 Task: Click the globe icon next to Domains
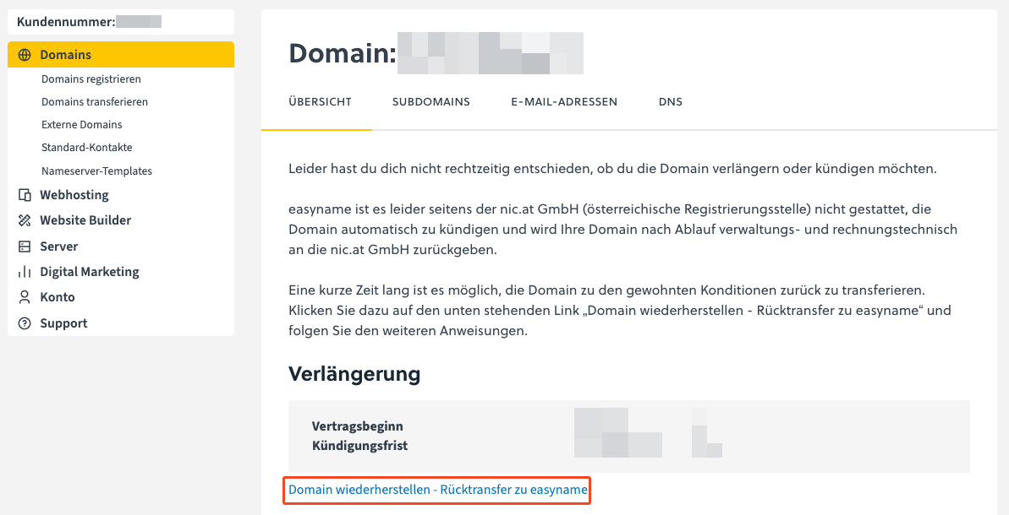[x=25, y=55]
